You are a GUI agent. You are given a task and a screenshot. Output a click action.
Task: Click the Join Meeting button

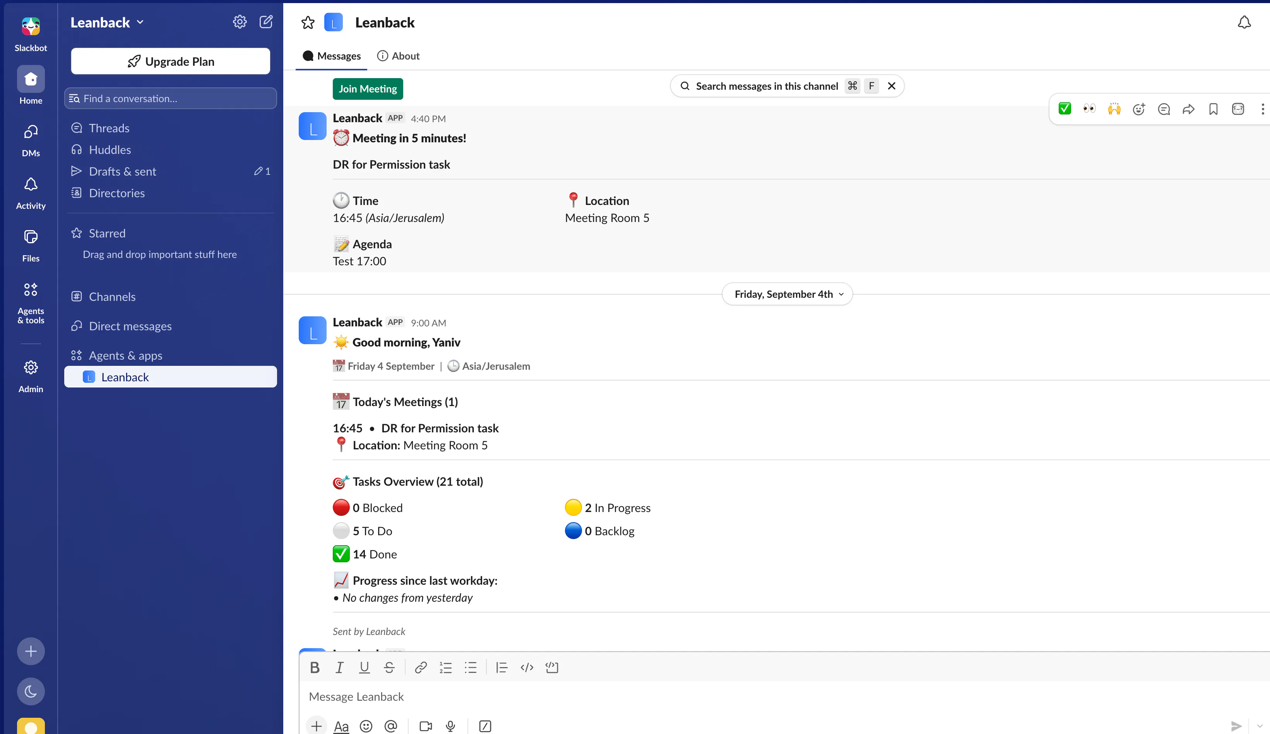[x=367, y=89]
